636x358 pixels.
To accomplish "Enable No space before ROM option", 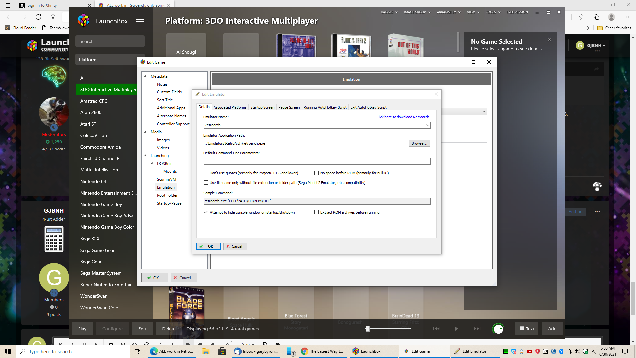I will pos(316,173).
